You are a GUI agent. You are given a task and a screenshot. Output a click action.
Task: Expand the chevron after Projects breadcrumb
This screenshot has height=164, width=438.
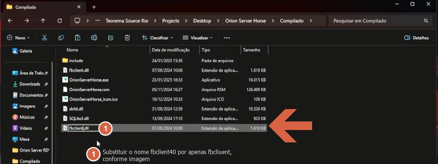[x=186, y=20]
